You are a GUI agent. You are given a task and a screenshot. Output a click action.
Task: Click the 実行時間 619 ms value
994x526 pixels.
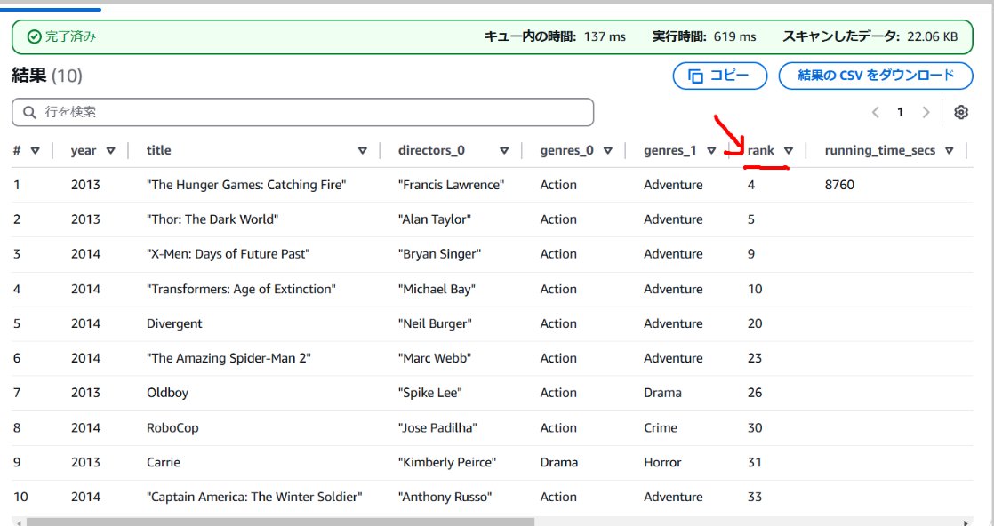point(734,36)
